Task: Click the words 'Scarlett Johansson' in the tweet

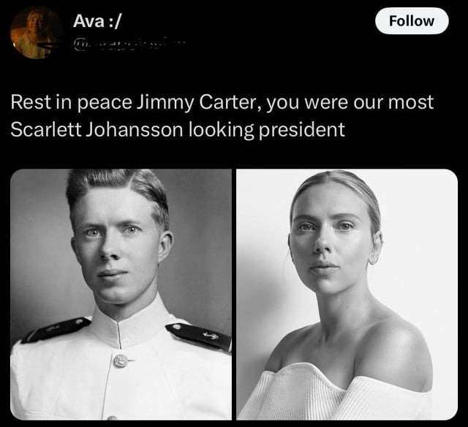Action: (x=97, y=130)
